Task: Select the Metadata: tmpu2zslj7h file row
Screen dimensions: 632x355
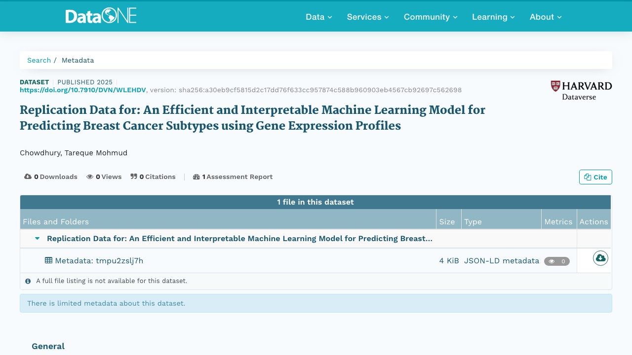Action: point(316,261)
